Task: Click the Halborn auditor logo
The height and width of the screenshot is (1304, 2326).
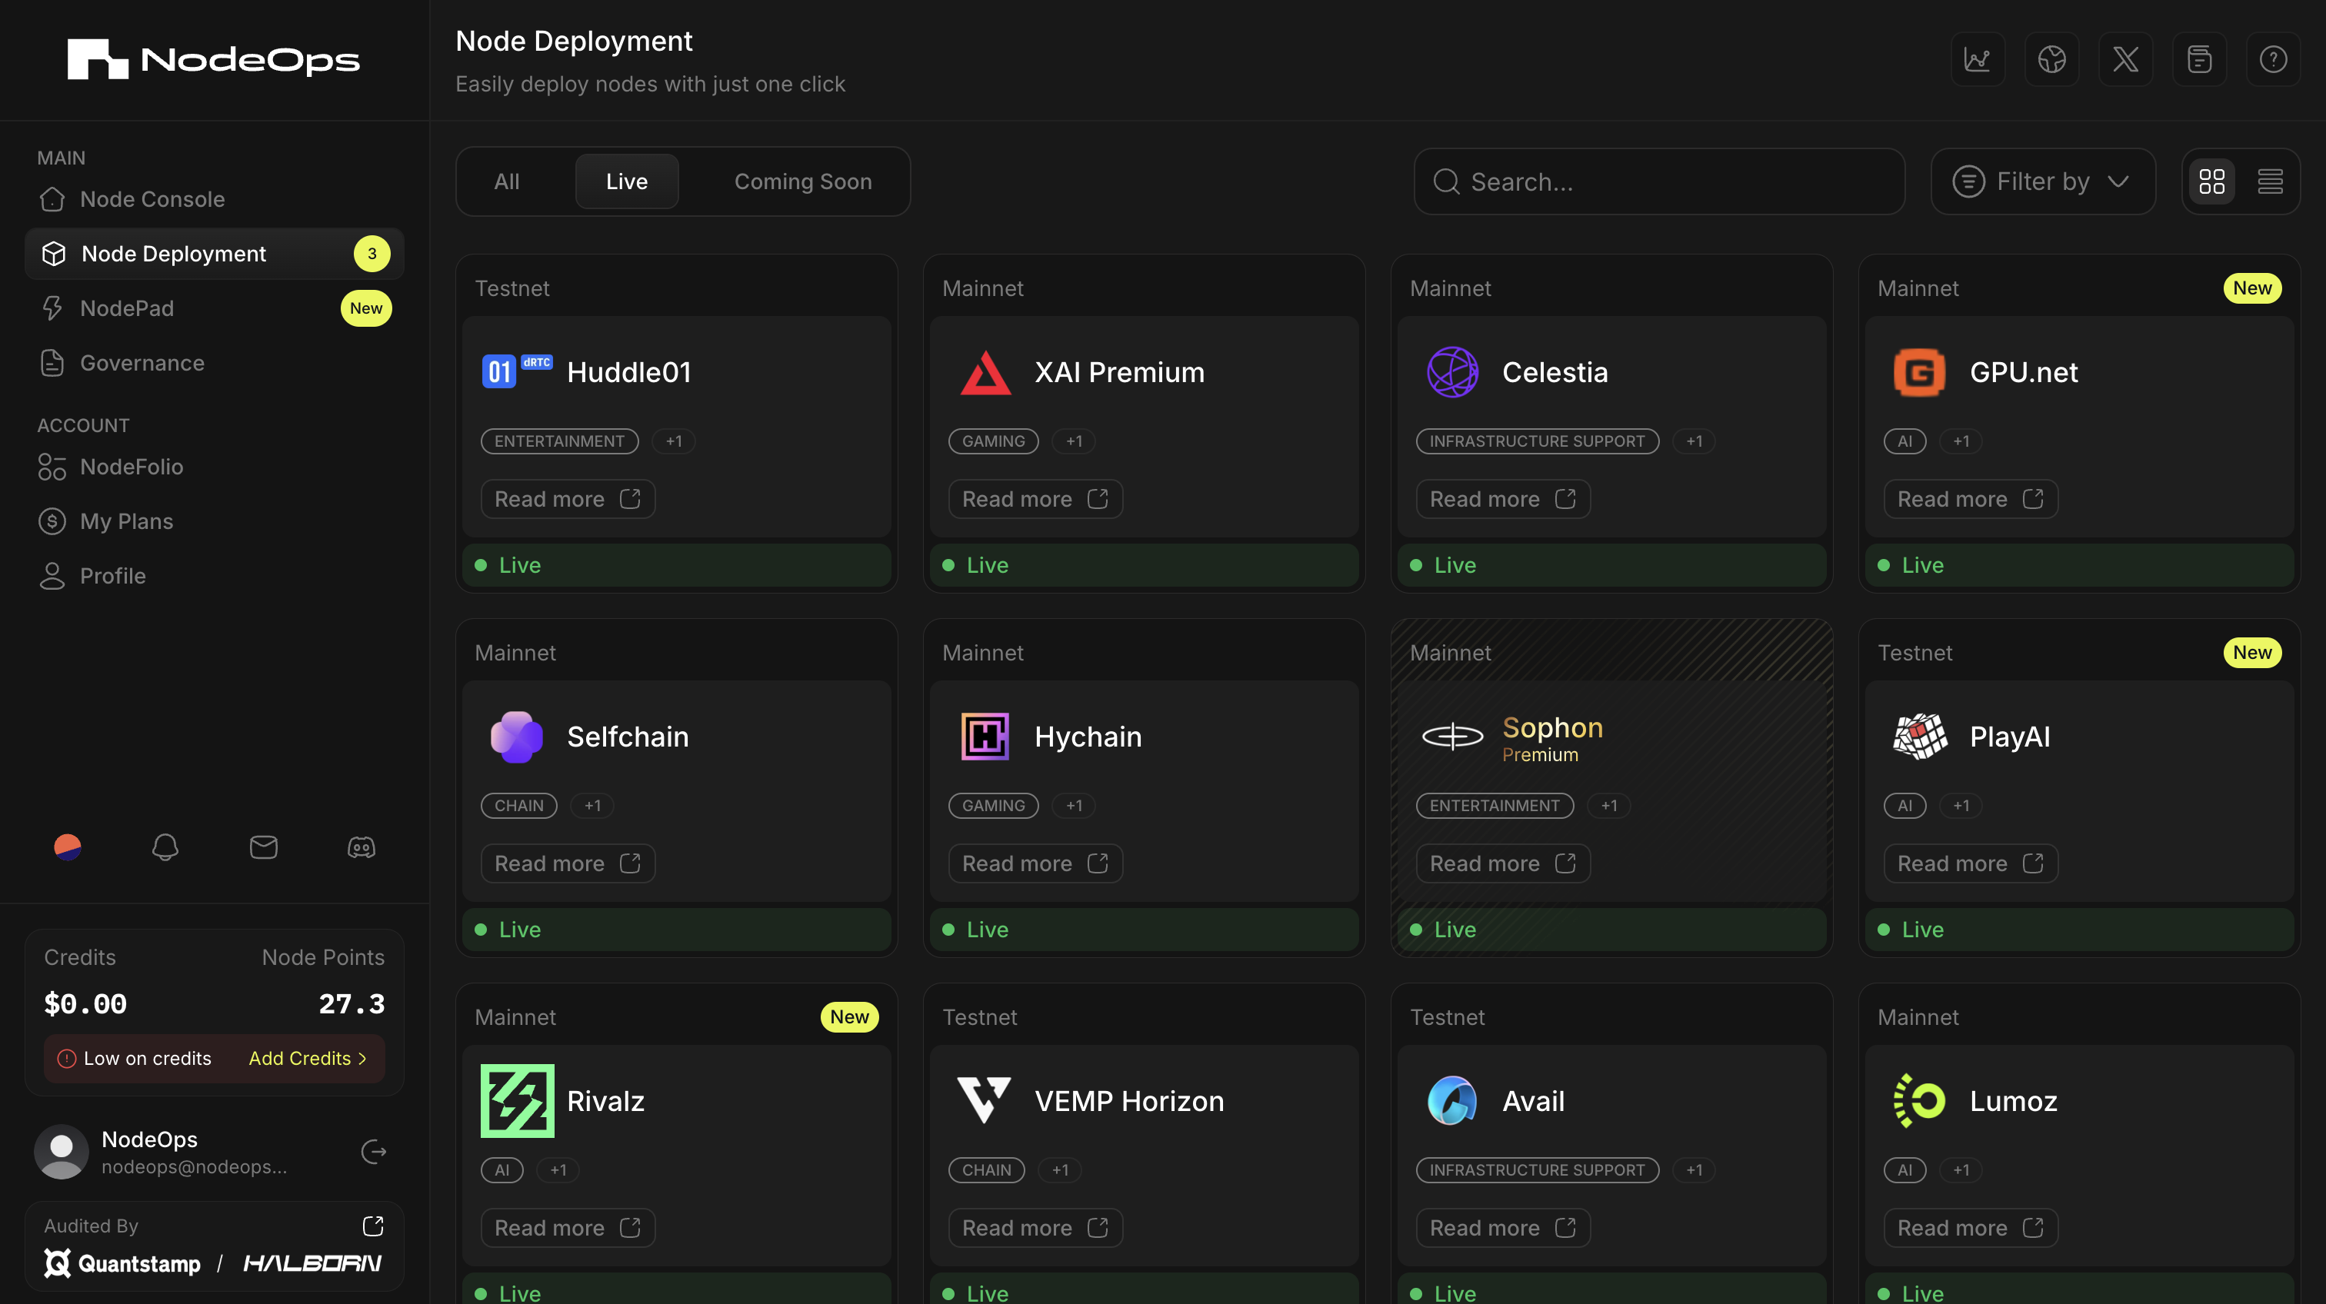Action: (312, 1263)
